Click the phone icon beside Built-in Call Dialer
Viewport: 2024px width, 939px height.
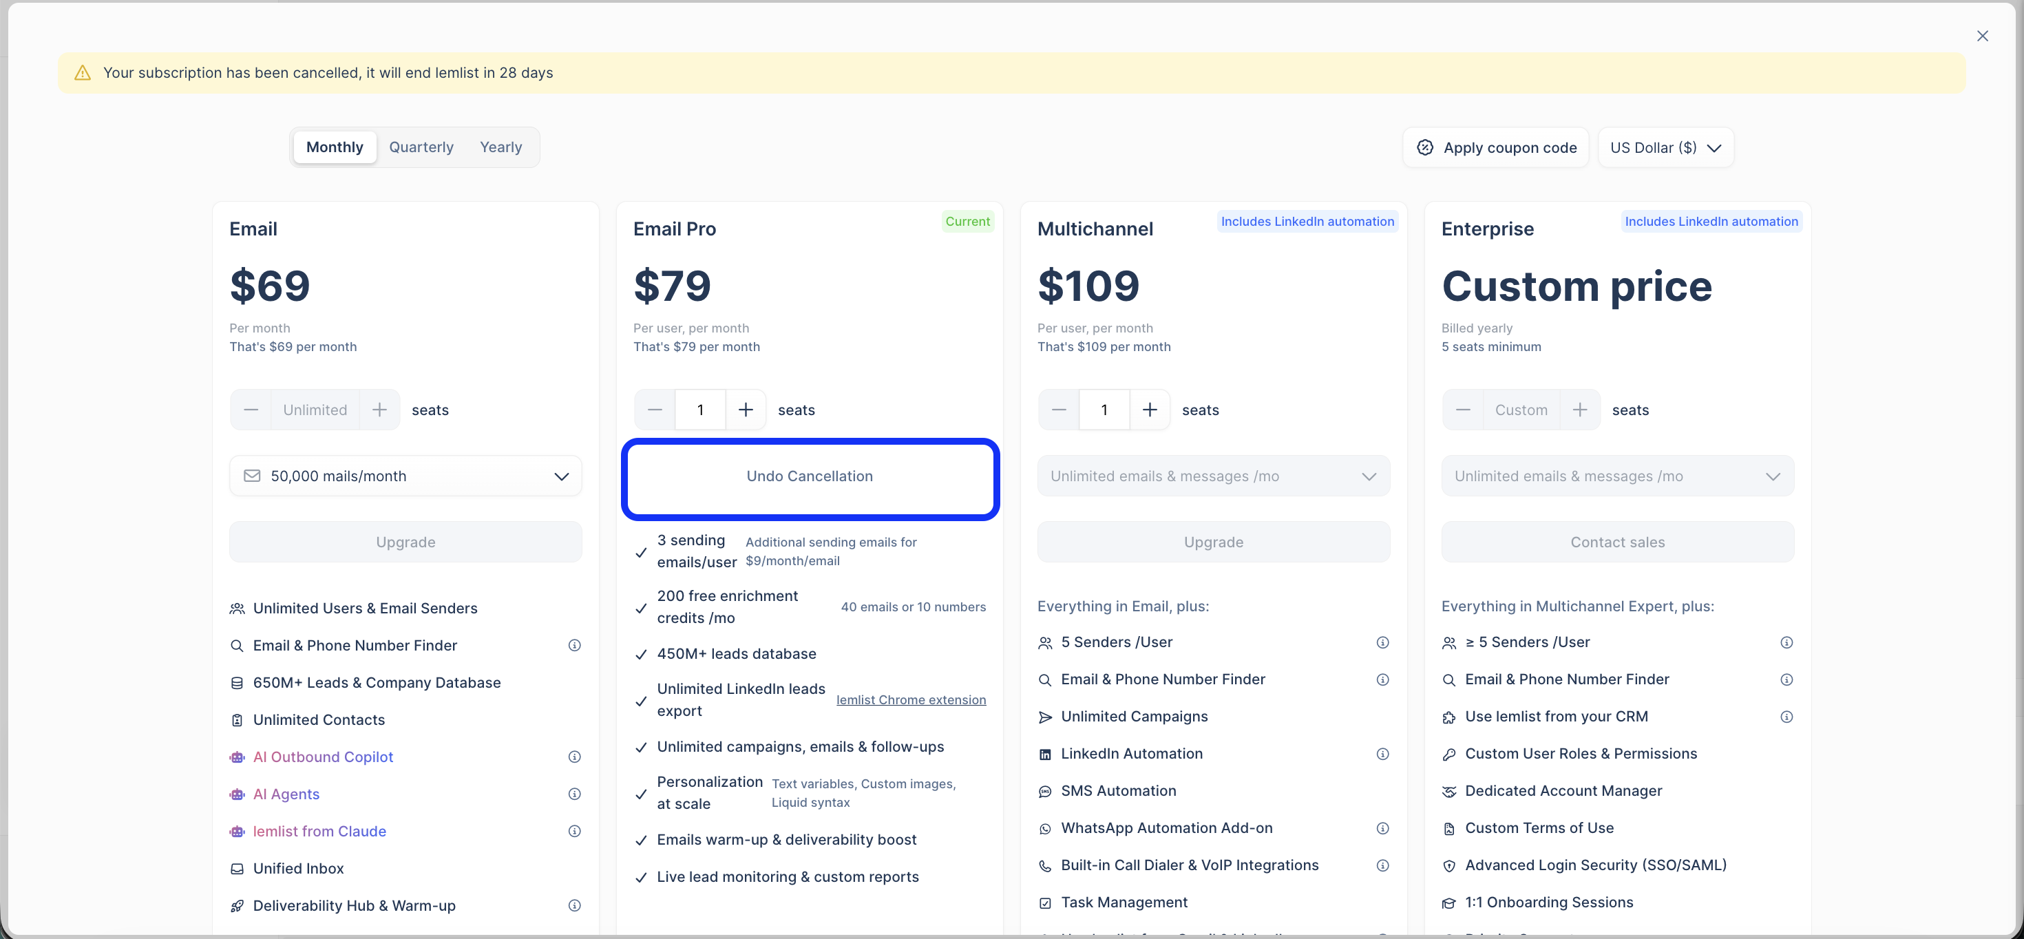(1044, 866)
